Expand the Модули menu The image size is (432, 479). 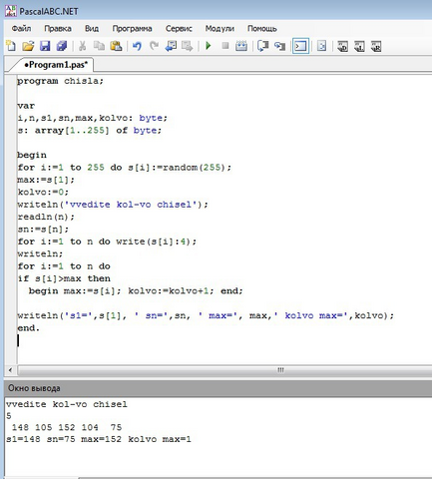(x=219, y=29)
